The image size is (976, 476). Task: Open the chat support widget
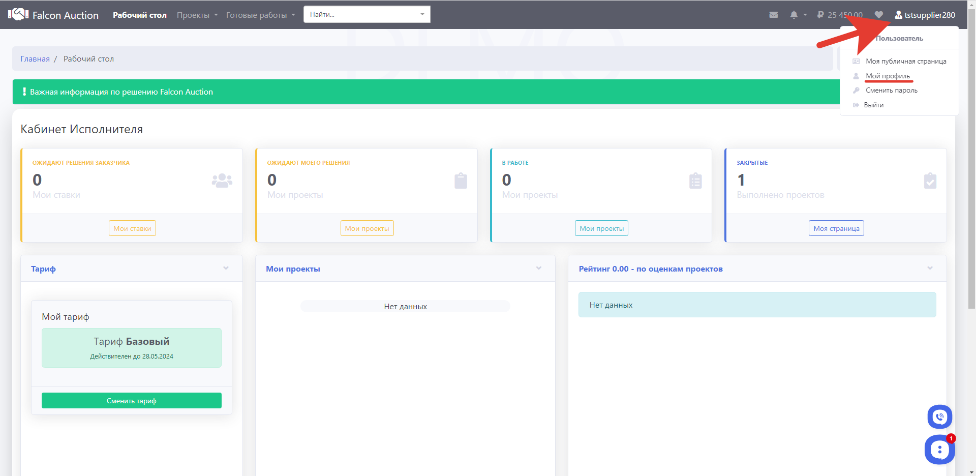(939, 450)
